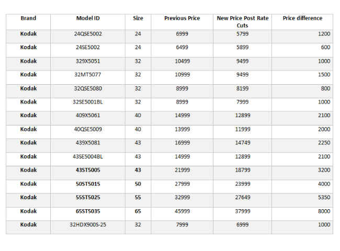Select the previous price 10499 cell
Screen dimensions: 340x251
tap(182, 61)
